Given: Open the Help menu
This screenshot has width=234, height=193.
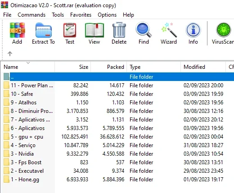Looking at the screenshot, I should [x=128, y=15].
